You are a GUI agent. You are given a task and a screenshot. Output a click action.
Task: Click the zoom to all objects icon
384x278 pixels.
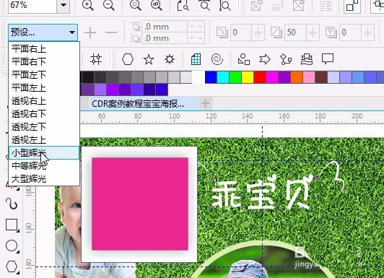(156, 4)
